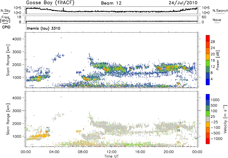Pick the green Velocity segment between 100 and 25
Screen dimensions: 228x158
pos(208,114)
